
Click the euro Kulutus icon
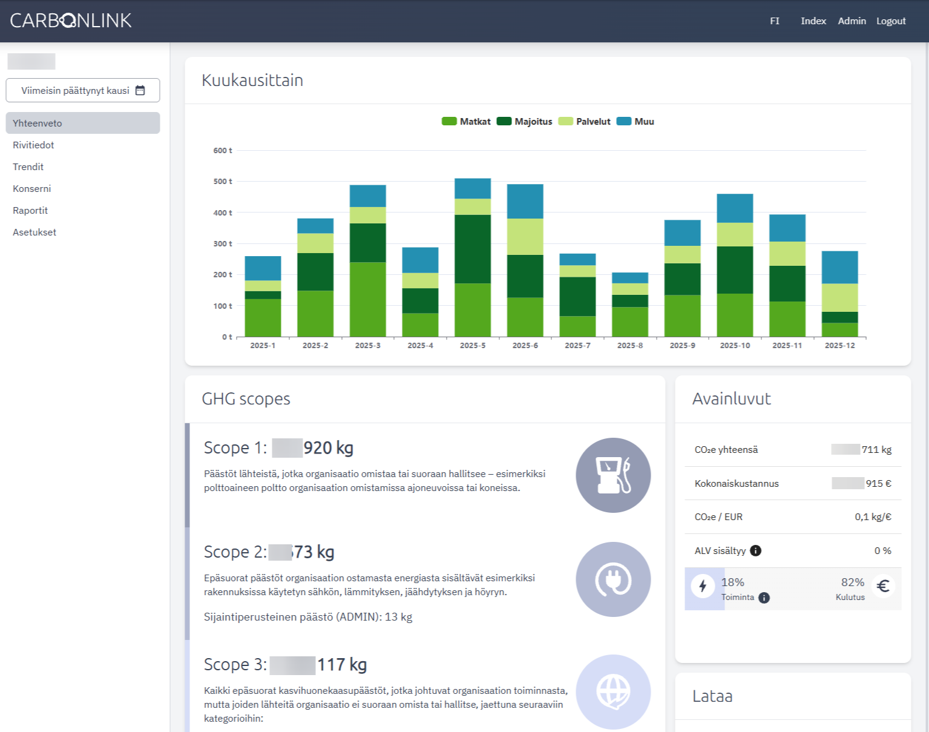point(883,586)
